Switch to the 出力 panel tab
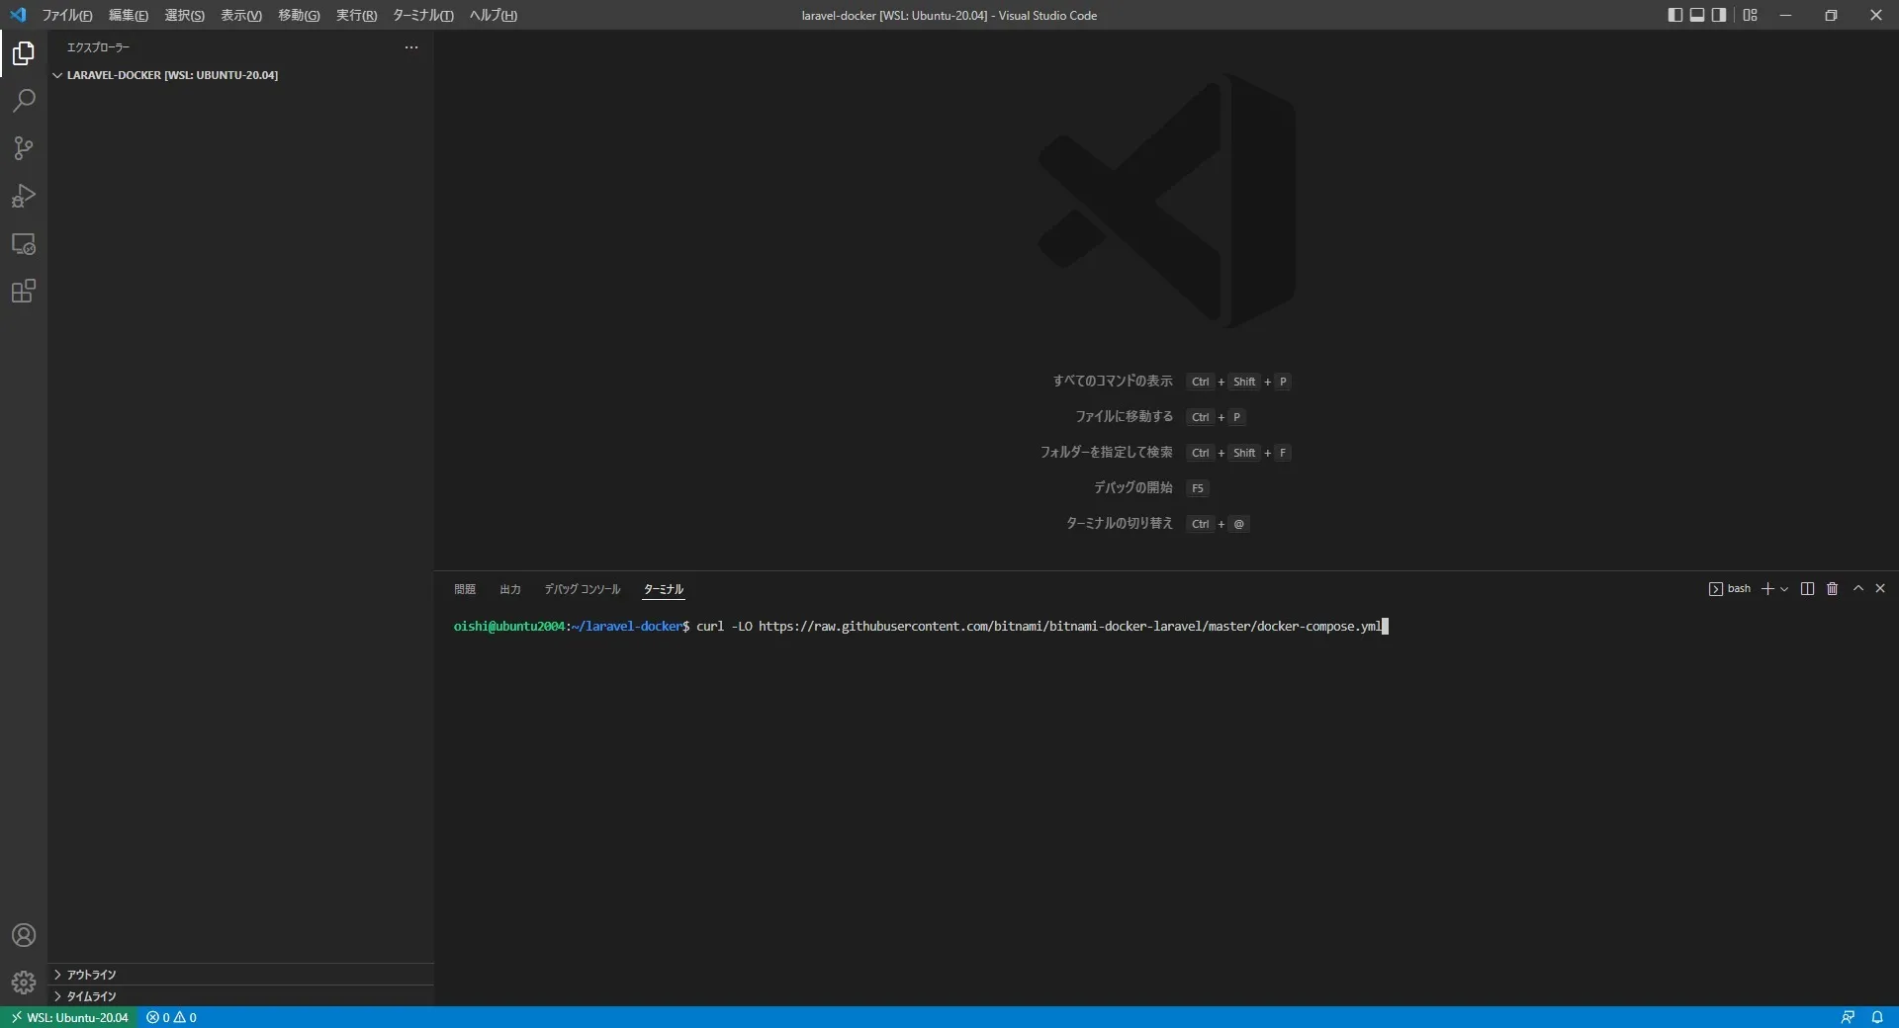The height and width of the screenshot is (1028, 1899). (x=510, y=589)
